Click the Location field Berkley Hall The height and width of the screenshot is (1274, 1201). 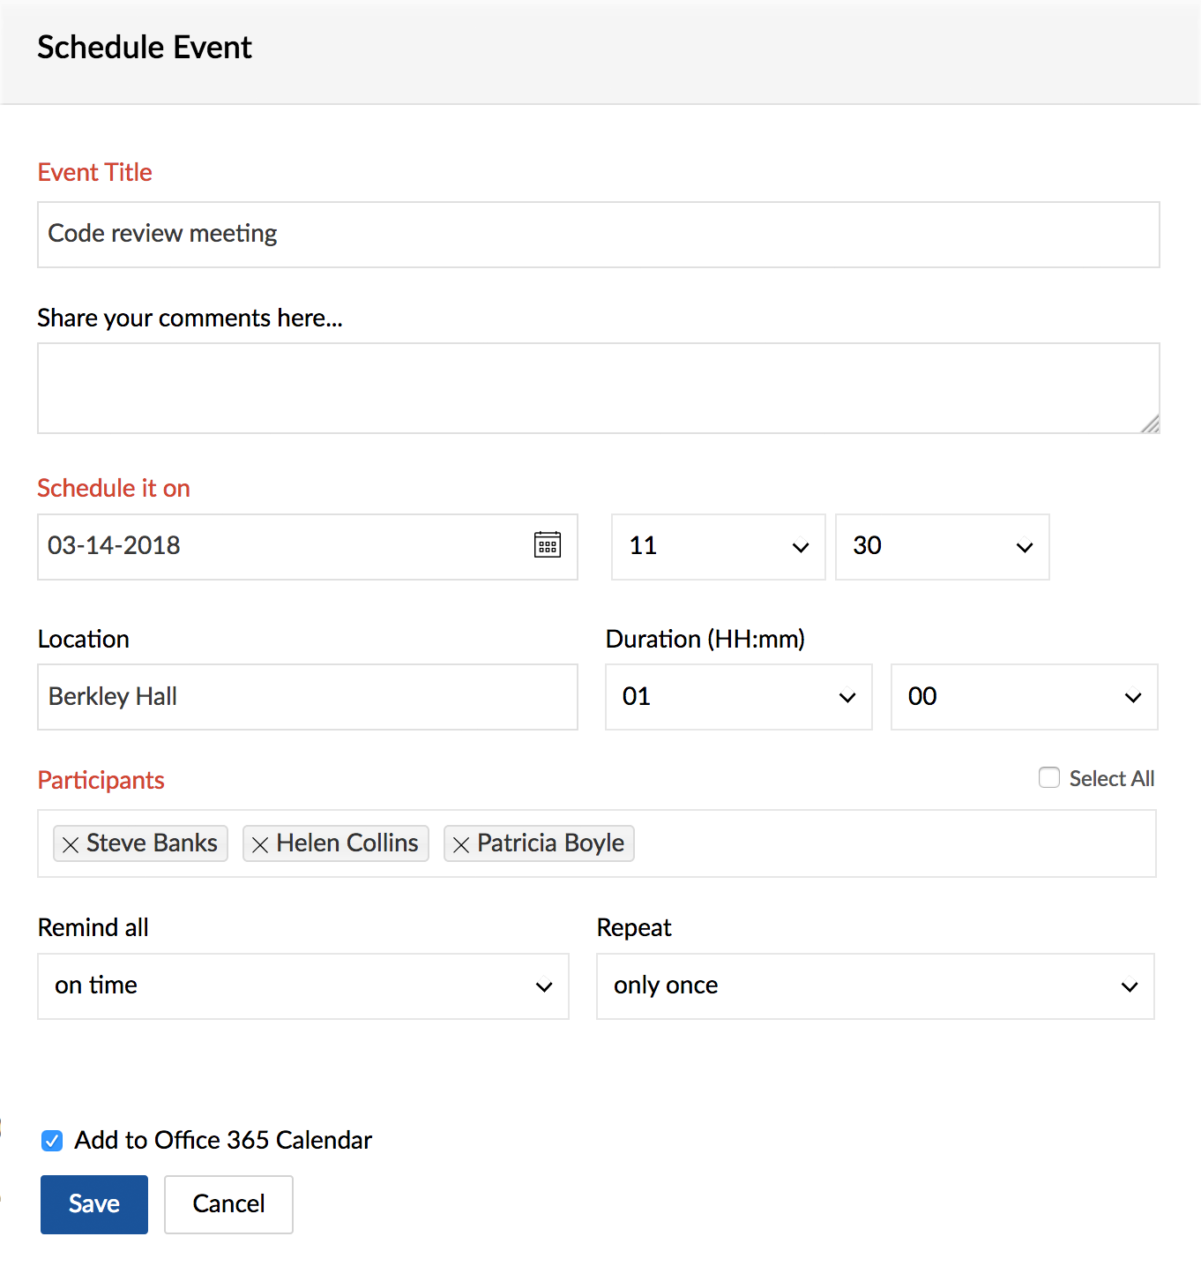(x=308, y=697)
